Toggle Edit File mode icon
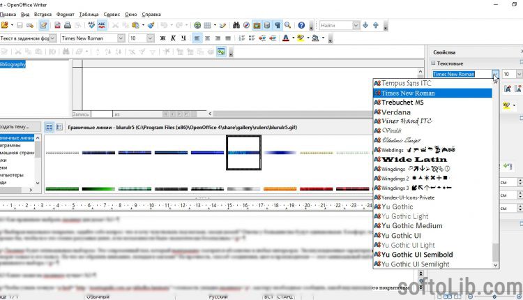This screenshot has width=523, height=300. pyautogui.click(x=43, y=25)
